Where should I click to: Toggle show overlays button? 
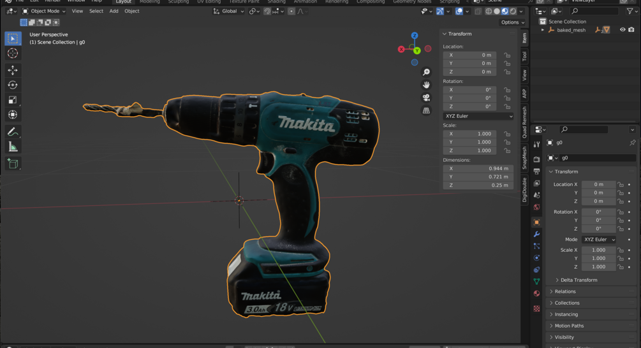click(x=459, y=11)
